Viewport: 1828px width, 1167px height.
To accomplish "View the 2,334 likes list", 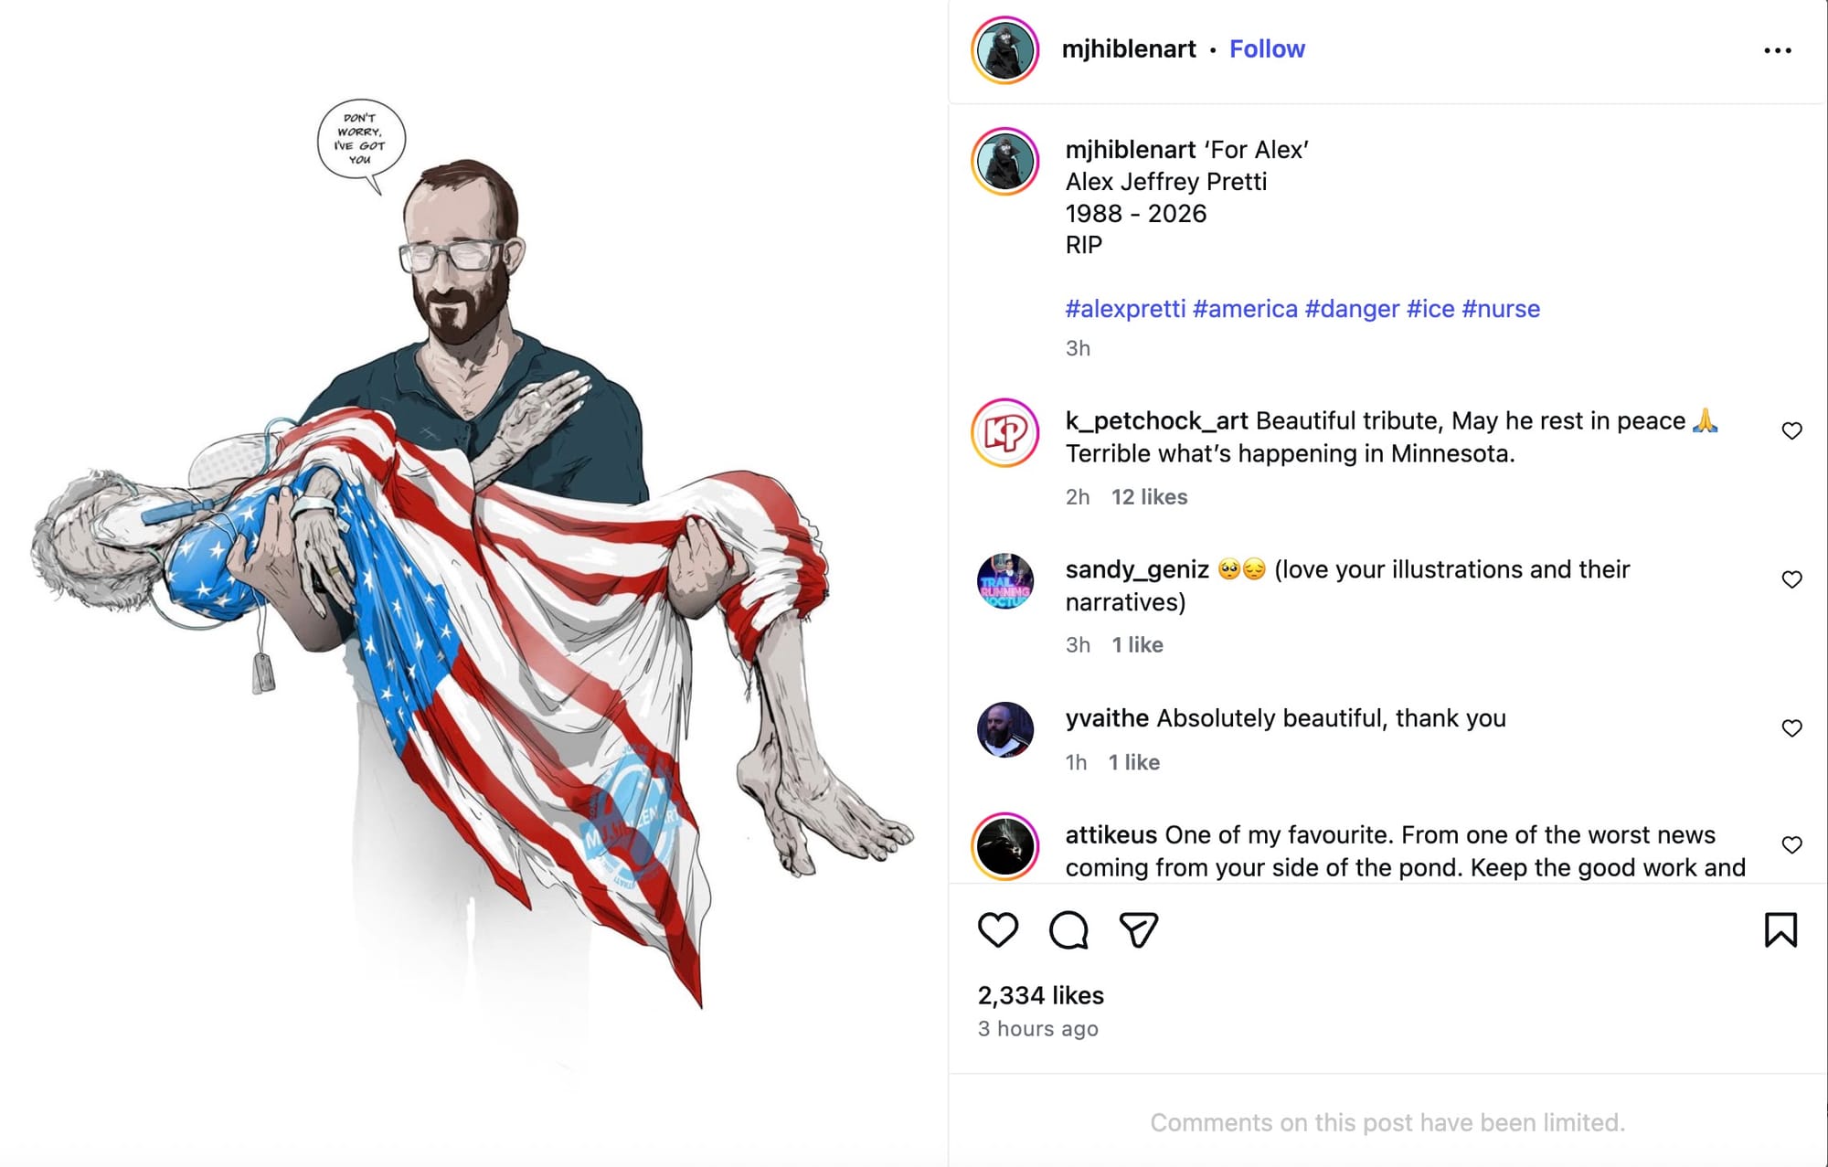I will [1041, 995].
